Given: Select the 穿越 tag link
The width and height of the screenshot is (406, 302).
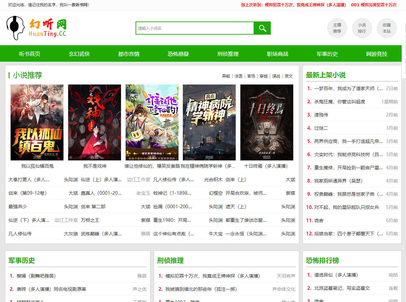Looking at the screenshot, I should pos(264,76).
